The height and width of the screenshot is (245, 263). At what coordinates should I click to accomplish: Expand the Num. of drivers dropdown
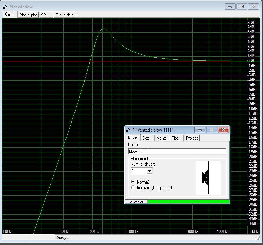coord(149,171)
